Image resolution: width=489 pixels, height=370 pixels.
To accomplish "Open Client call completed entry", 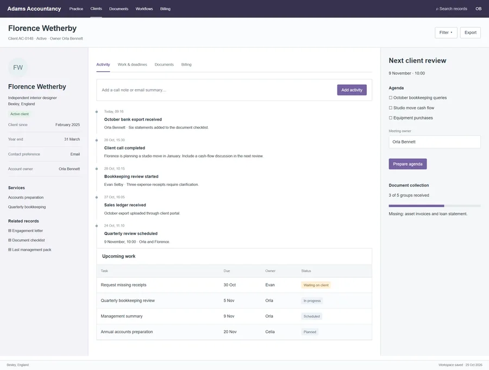I will pyautogui.click(x=124, y=148).
